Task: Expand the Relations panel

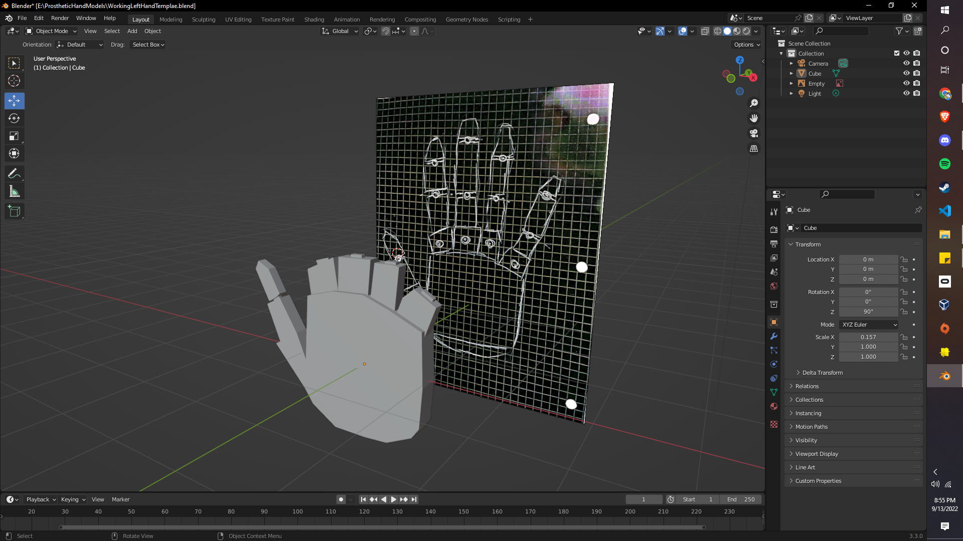Action: [807, 386]
